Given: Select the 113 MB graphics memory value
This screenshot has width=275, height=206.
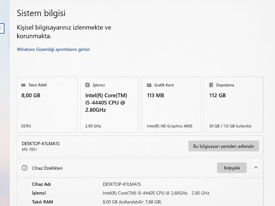Looking at the screenshot, I should 155,95.
